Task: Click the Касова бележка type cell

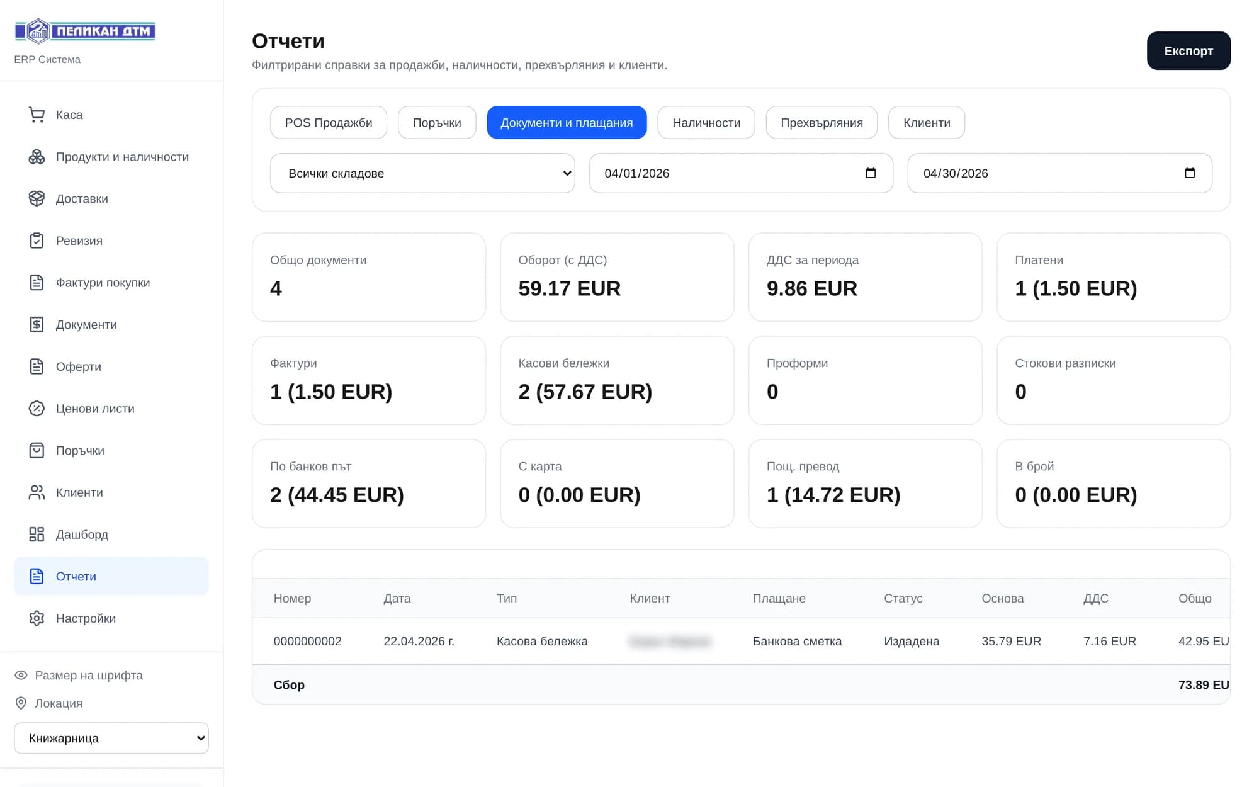Action: pos(542,641)
